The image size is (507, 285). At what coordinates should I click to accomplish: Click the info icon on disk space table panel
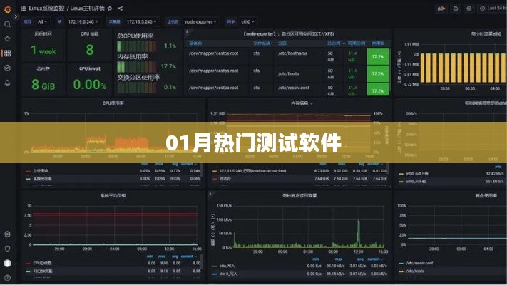point(187,32)
